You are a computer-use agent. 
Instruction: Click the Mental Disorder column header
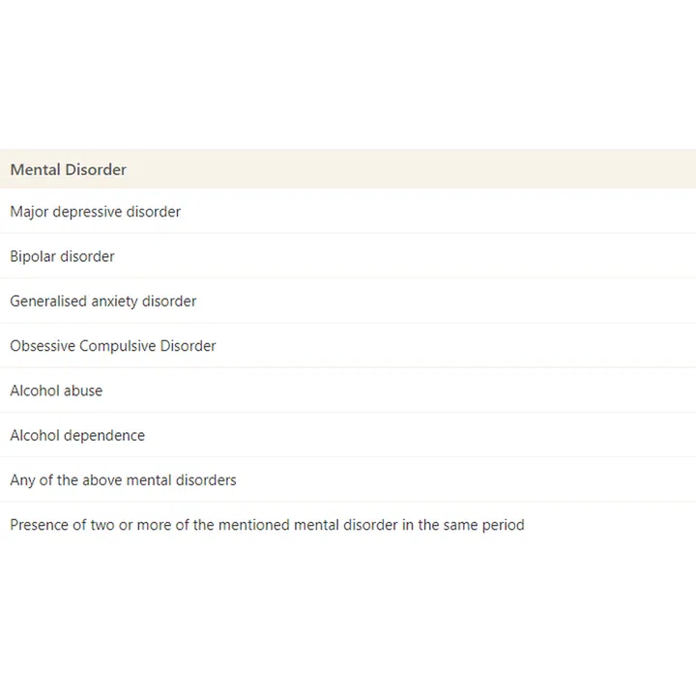(69, 169)
